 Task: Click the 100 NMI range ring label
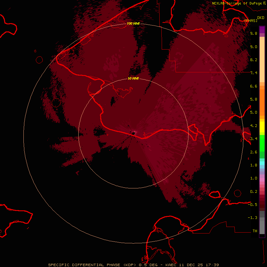click(133, 23)
